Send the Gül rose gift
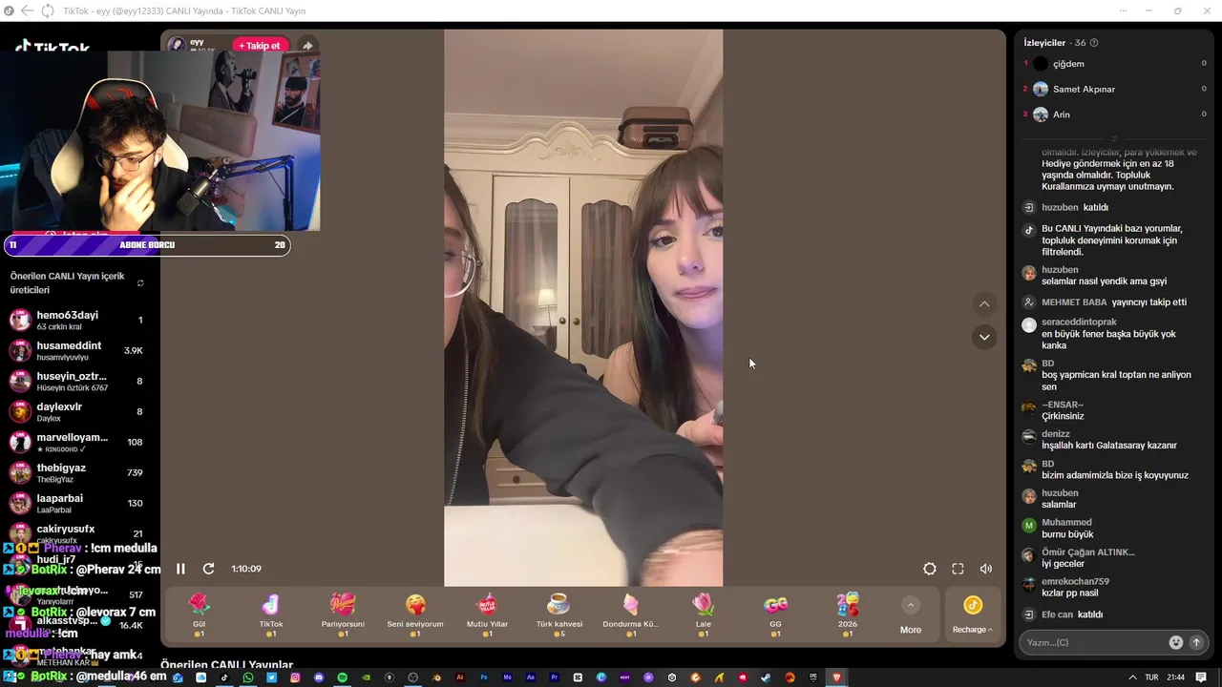 (x=200, y=614)
